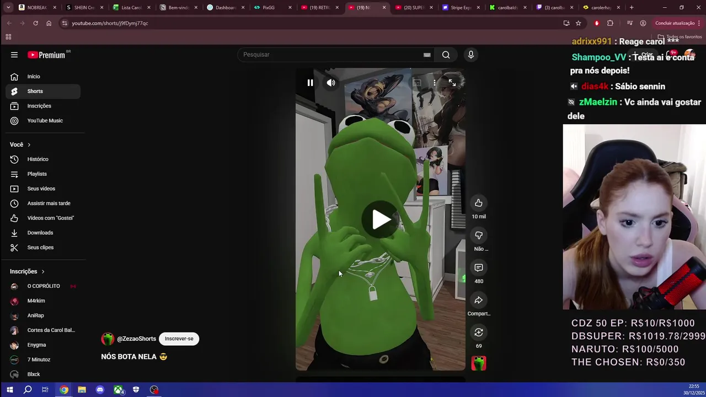This screenshot has width=706, height=397.
Task: Open the Chrome extensions puzzle icon
Action: point(610,23)
